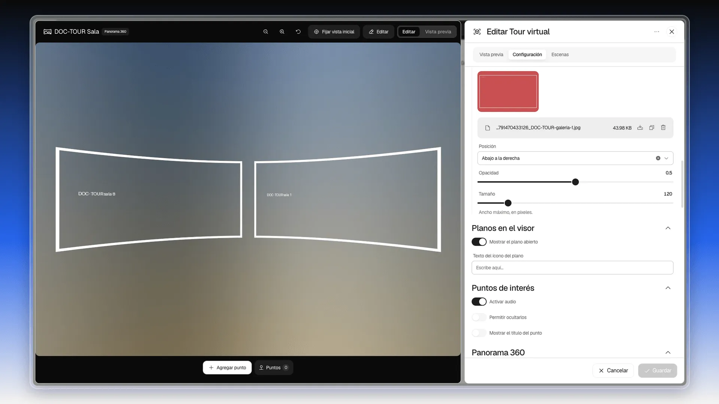Disable the Activar audio switch

[x=479, y=302]
